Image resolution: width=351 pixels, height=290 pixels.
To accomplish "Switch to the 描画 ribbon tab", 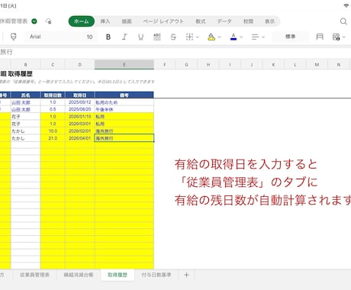I will point(127,21).
